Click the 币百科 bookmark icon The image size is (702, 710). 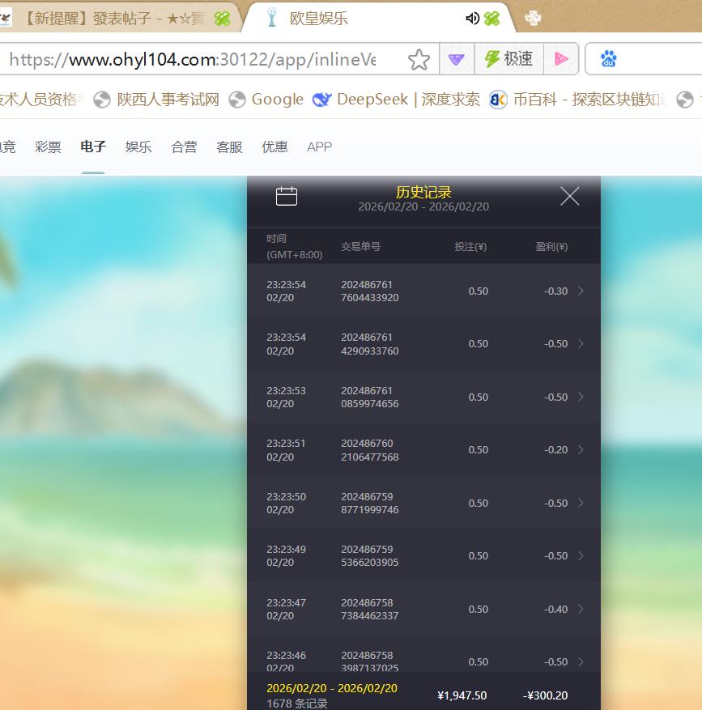pyautogui.click(x=498, y=100)
